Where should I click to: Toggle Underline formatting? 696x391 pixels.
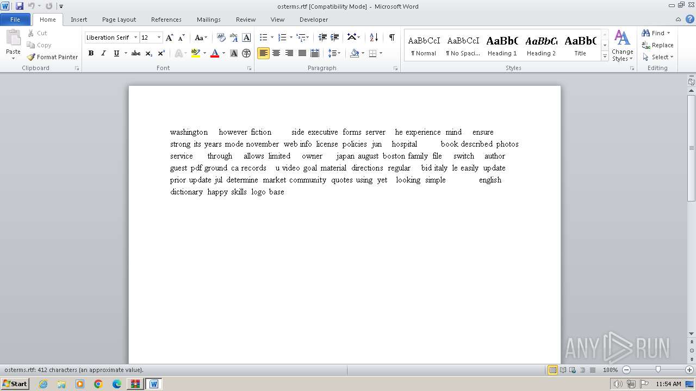pos(116,53)
